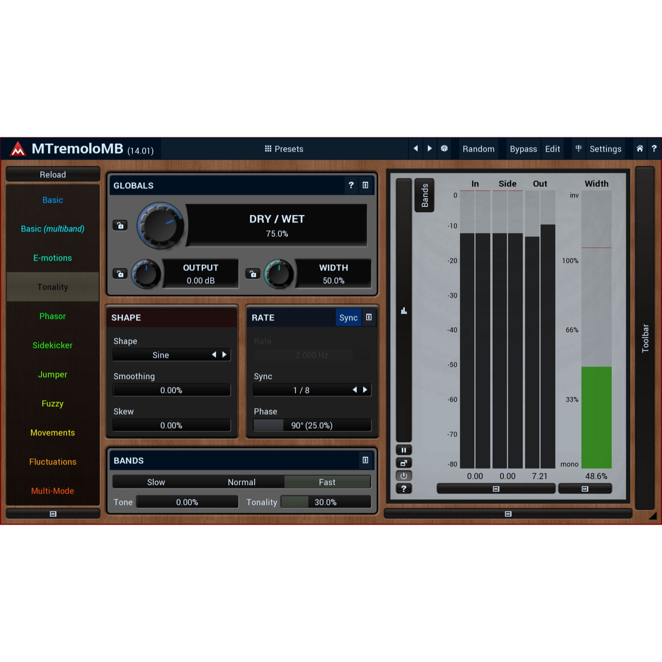Open the home icon in title bar

[x=640, y=148]
